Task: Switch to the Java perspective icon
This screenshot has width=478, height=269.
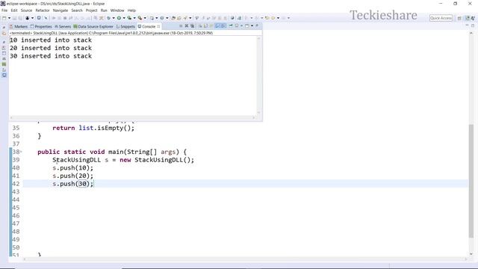Action: point(473,18)
